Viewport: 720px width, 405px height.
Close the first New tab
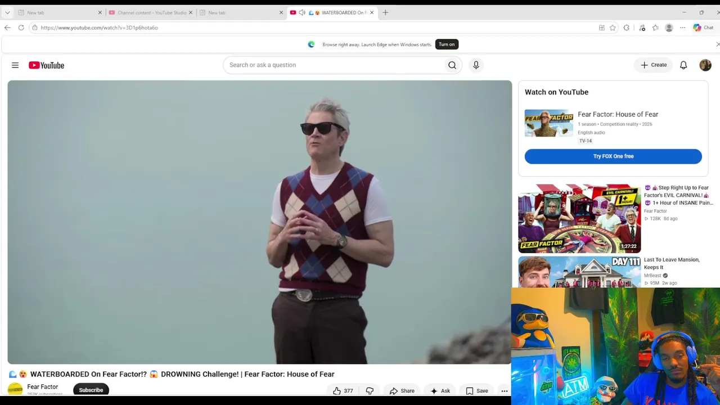[x=100, y=12]
